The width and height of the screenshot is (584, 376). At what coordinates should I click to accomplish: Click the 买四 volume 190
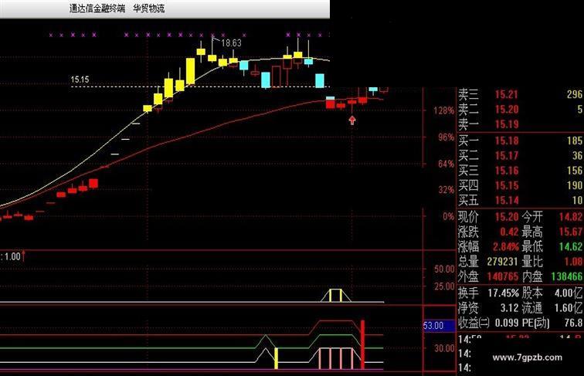tap(574, 185)
